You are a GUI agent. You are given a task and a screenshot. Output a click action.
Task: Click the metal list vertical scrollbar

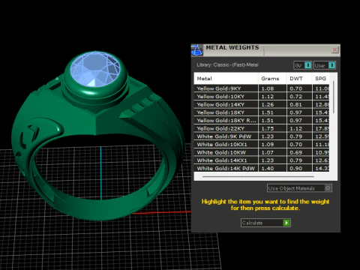334,97
